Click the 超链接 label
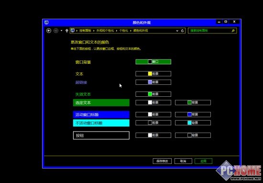Image resolution: width=263 pixels, height=183 pixels. (x=81, y=82)
